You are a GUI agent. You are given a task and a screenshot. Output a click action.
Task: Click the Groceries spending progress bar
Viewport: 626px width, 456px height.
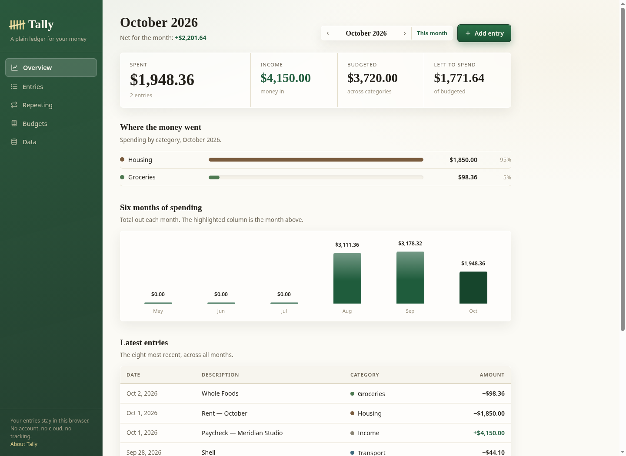(x=316, y=177)
